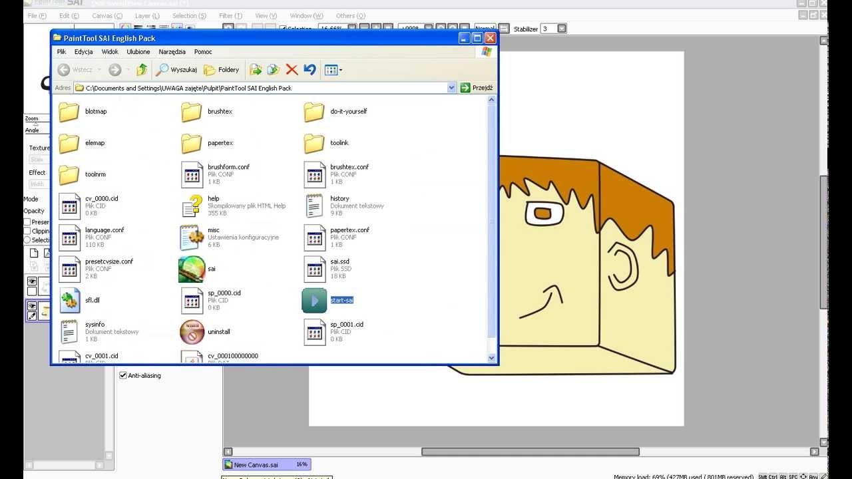Screen dimensions: 852x479
Task: Toggle the Selection source radio button
Action: [27, 239]
